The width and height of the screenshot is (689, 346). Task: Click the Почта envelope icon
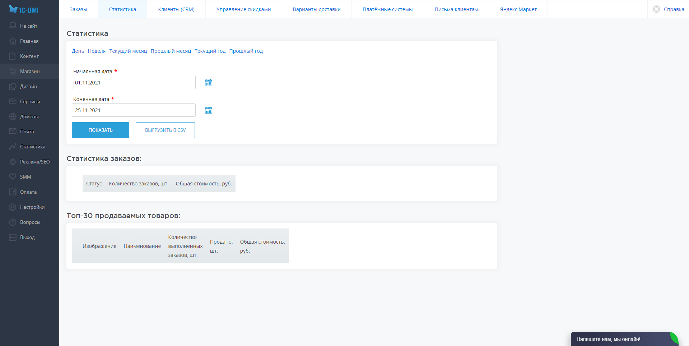coord(13,132)
